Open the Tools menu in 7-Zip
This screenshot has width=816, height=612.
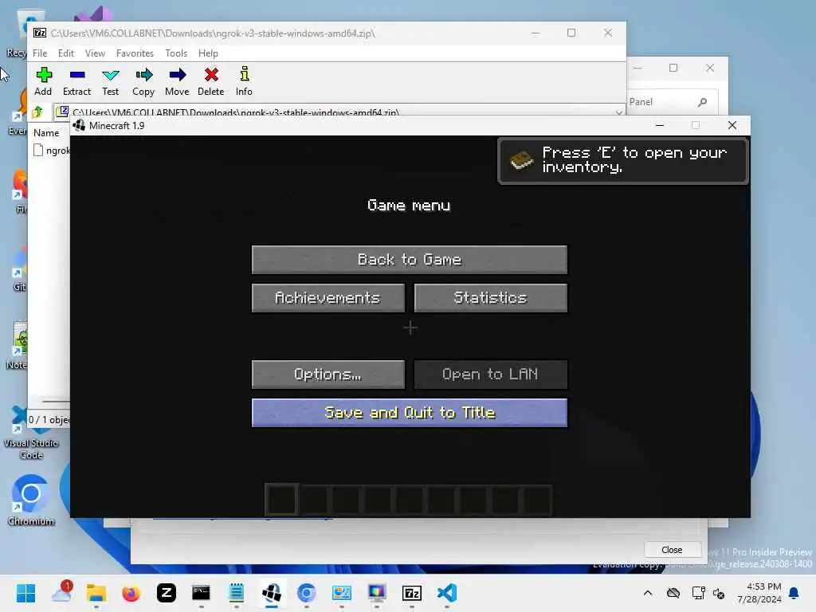(x=176, y=53)
